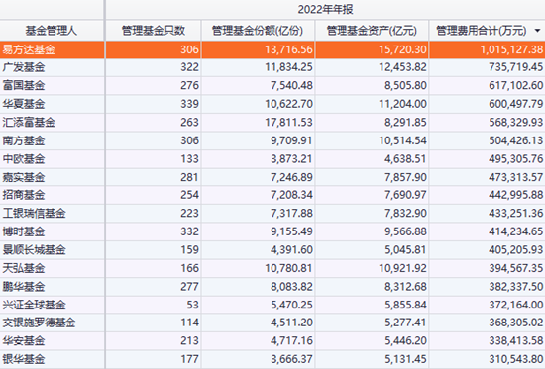Click fund count 339 for 华夏基金
Viewport: 545px width, 369px height.
click(x=190, y=104)
